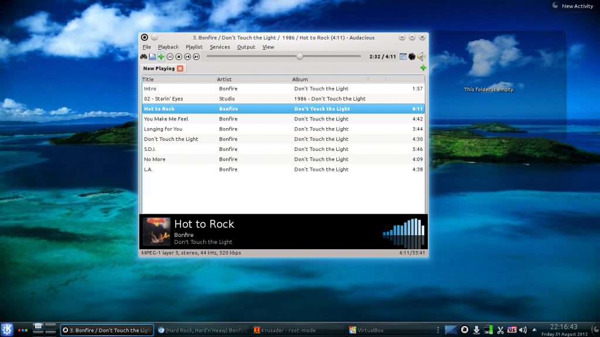Image resolution: width=600 pixels, height=337 pixels.
Task: Toggle the on-all-desktops pin button in title bar
Action: pos(154,37)
